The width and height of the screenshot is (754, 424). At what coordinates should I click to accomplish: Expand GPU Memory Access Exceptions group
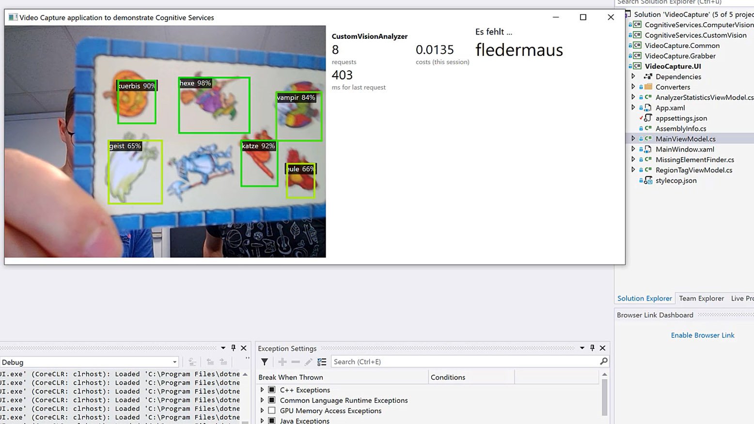tap(262, 410)
